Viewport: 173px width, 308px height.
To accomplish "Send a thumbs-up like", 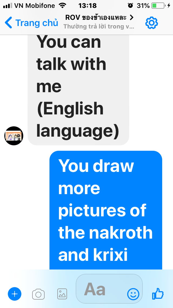I will pyautogui.click(x=158, y=294).
